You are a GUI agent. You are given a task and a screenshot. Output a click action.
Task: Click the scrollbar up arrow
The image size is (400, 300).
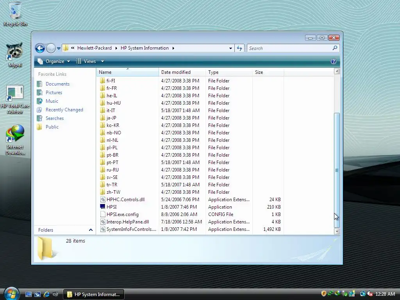click(x=337, y=71)
